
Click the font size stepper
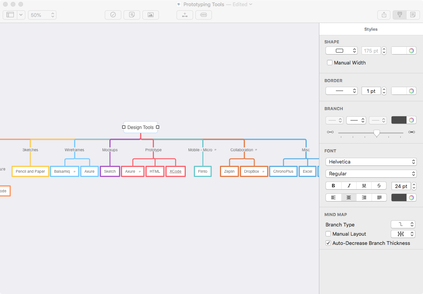point(414,186)
